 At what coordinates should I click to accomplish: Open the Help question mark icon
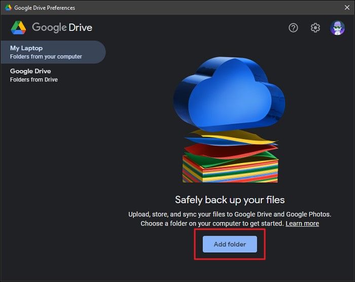(293, 28)
